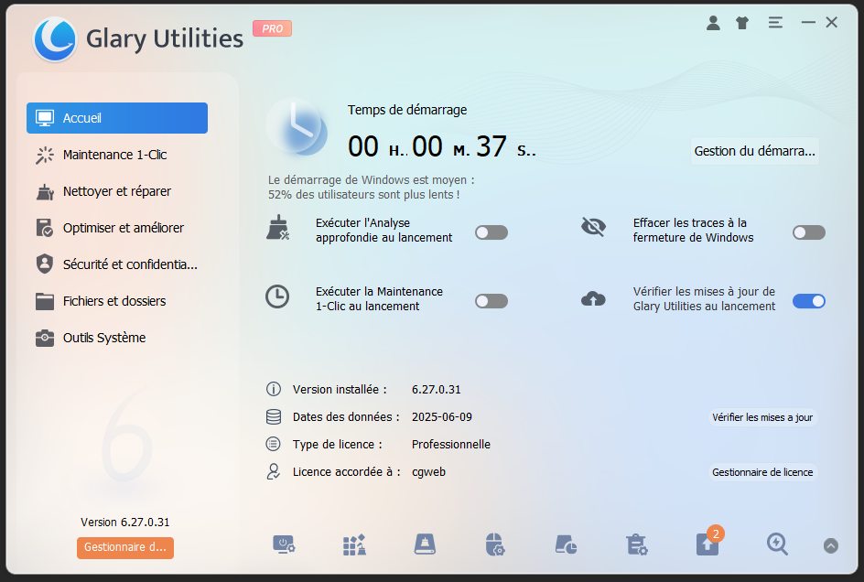Click the broom icon beside Analyse approfondie

pyautogui.click(x=277, y=228)
